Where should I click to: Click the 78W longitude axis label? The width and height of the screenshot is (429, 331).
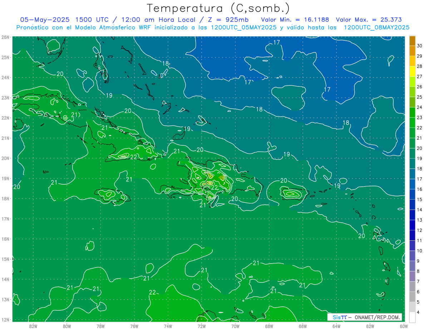click(100, 326)
